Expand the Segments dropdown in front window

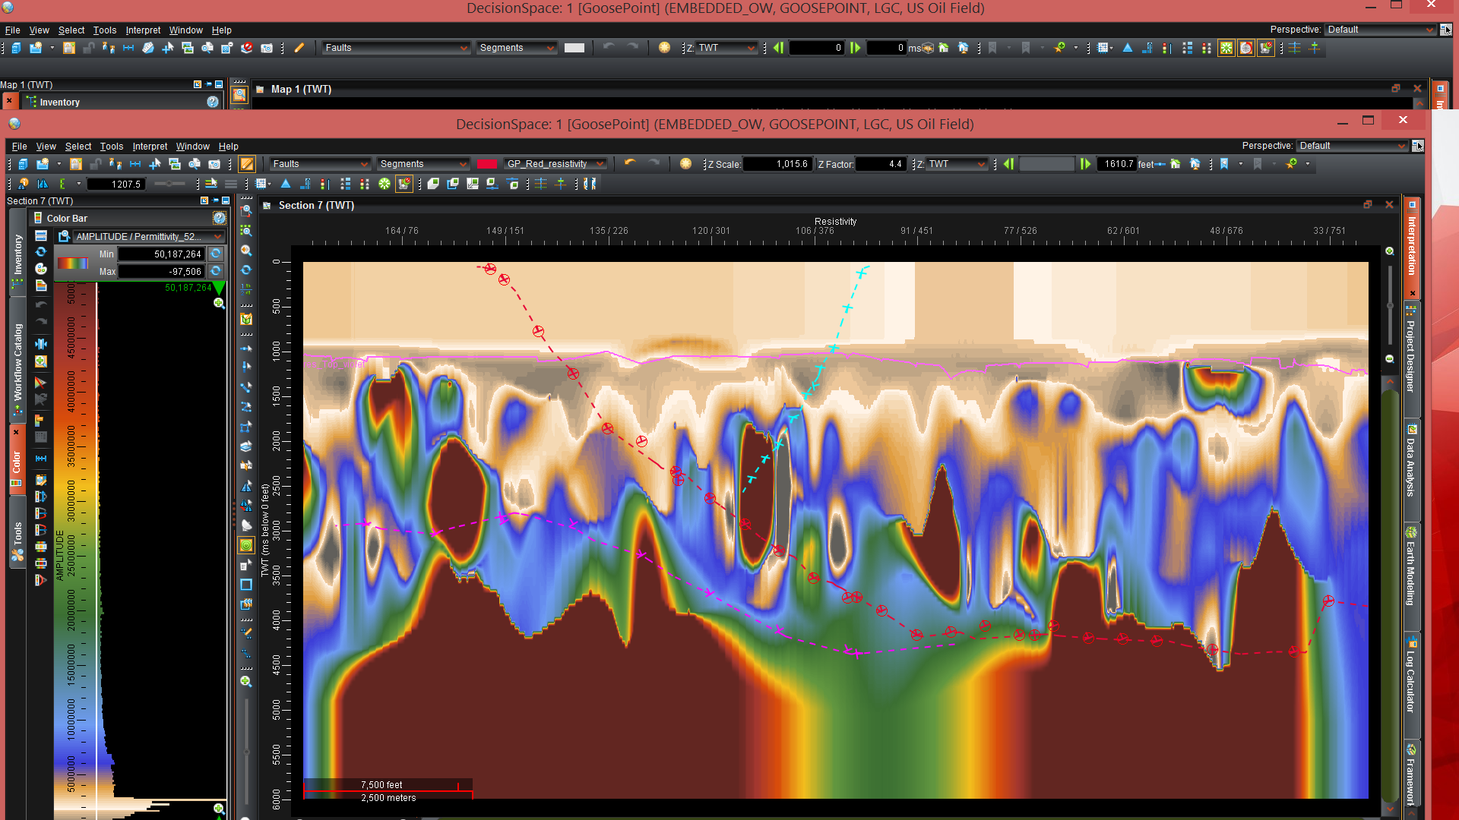423,164
